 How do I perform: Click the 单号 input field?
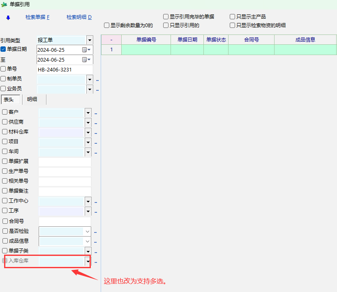pos(65,70)
